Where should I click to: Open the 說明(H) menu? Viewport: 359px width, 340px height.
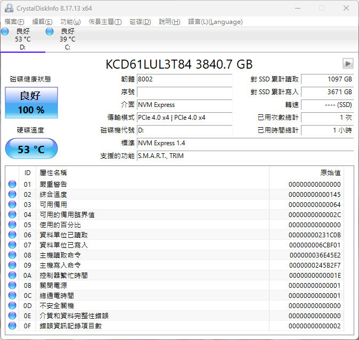point(169,22)
